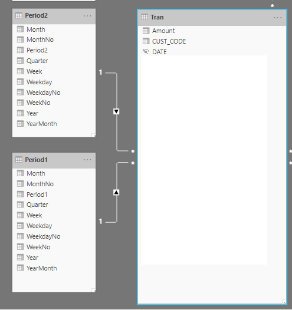Click column icon beside Period1 Weekday

(x=20, y=226)
